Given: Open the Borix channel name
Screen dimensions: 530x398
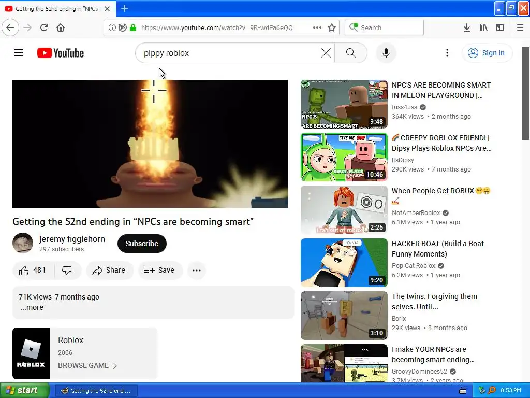Looking at the screenshot, I should tap(399, 319).
